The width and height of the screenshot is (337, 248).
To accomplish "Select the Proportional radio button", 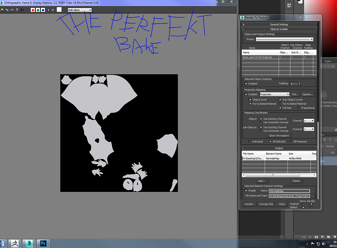I will coord(298,108).
